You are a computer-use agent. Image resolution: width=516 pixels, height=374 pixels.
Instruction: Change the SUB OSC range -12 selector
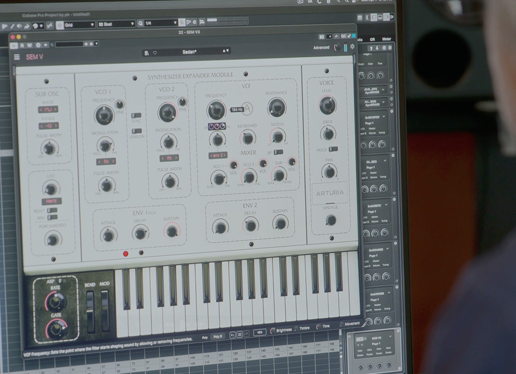pyautogui.click(x=49, y=126)
